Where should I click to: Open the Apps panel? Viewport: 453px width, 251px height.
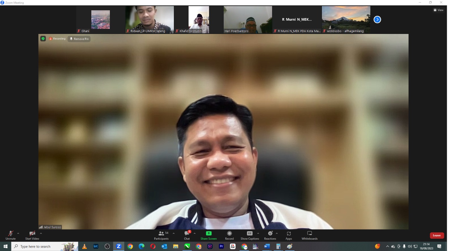289,235
